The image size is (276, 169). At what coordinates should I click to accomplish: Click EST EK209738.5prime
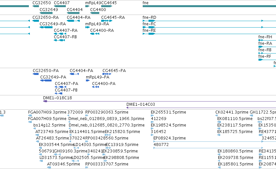pyautogui.click(x=235, y=158)
